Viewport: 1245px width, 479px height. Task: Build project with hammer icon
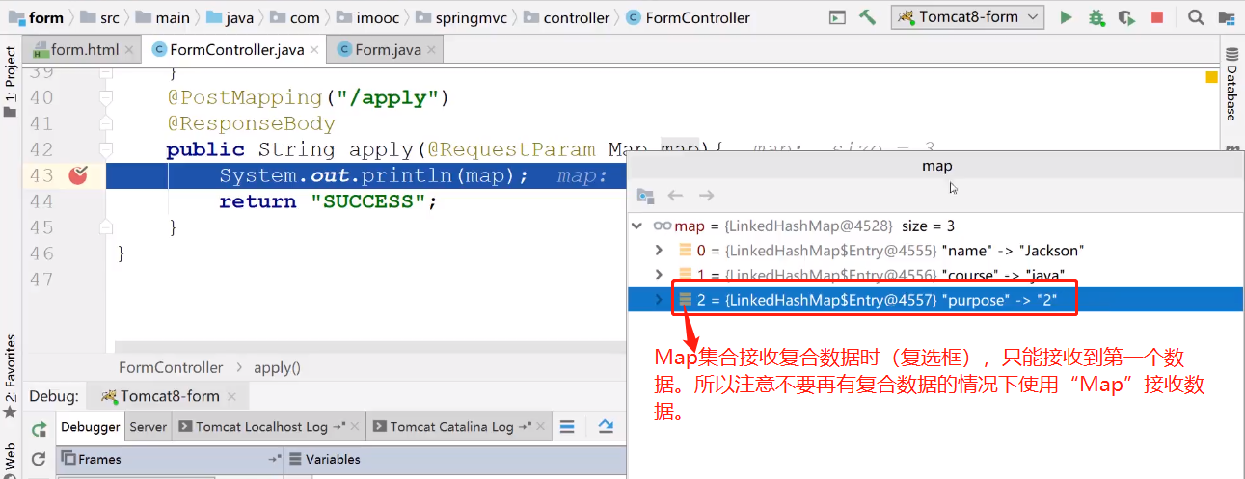[867, 17]
